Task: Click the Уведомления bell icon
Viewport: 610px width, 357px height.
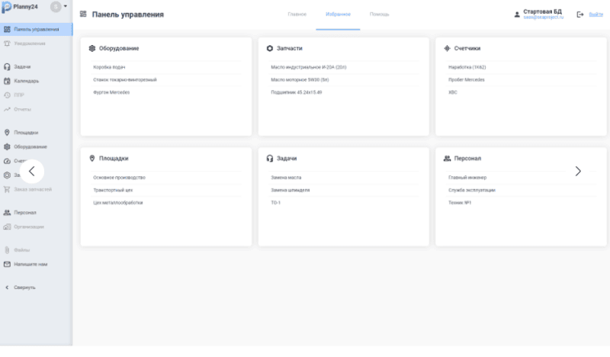Action: click(x=7, y=43)
